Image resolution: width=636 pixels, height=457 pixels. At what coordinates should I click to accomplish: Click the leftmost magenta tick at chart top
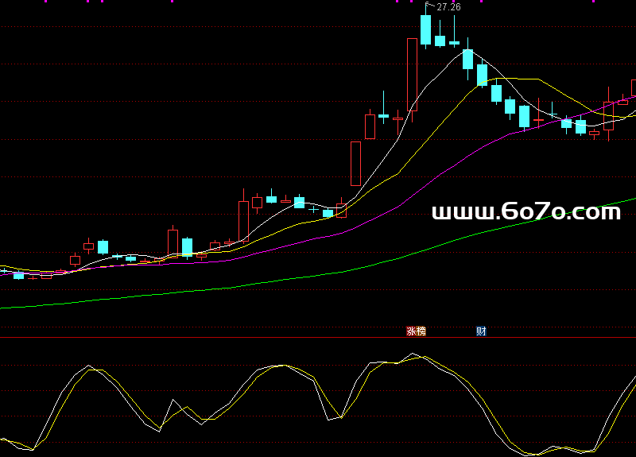pos(44,2)
